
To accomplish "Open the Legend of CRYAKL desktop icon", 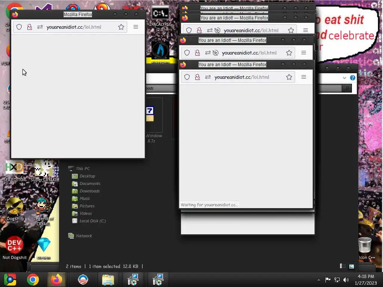I will coord(43,212).
